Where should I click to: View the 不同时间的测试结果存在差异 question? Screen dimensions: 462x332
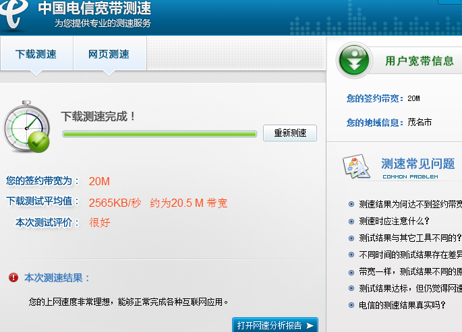click(409, 255)
